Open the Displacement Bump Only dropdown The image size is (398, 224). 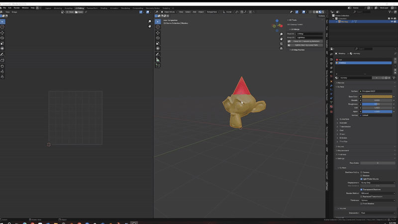click(x=378, y=183)
